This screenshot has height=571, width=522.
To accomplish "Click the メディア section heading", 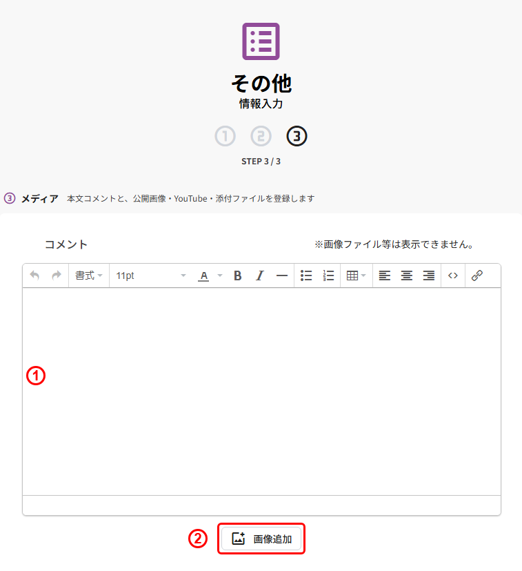I will [40, 198].
